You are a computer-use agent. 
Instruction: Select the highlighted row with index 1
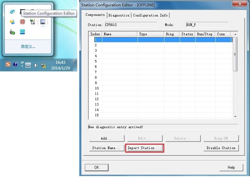[x=160, y=40]
